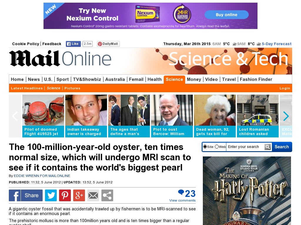Open the Australia section

coord(115,79)
